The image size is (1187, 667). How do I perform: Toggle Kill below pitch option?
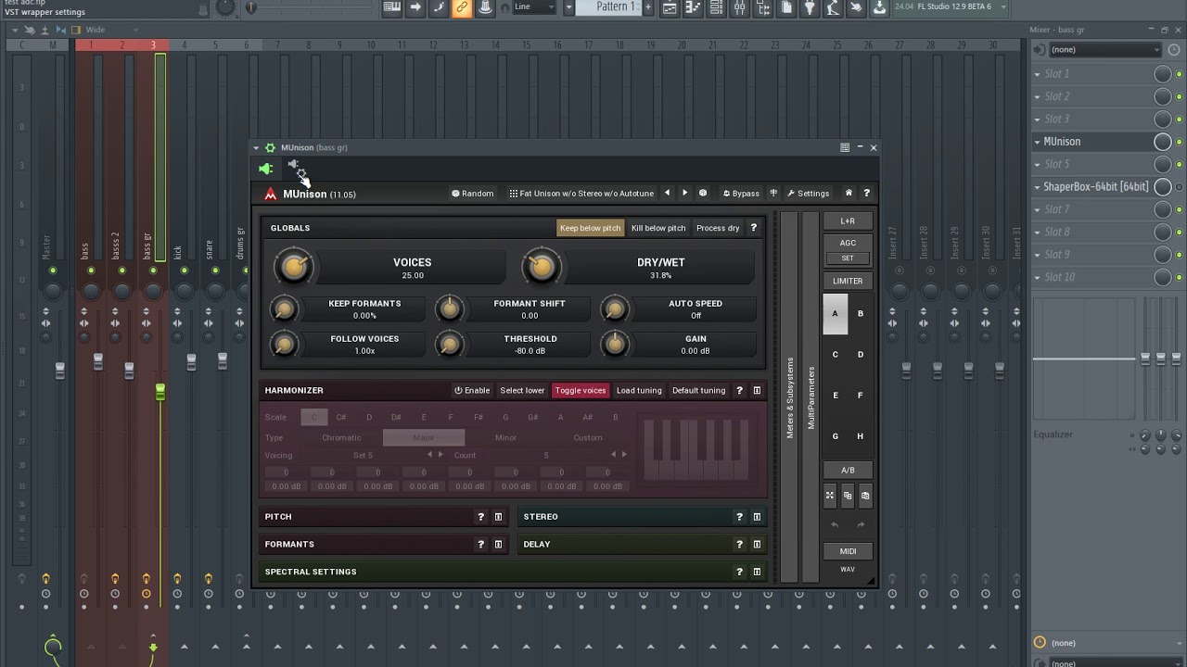[658, 228]
